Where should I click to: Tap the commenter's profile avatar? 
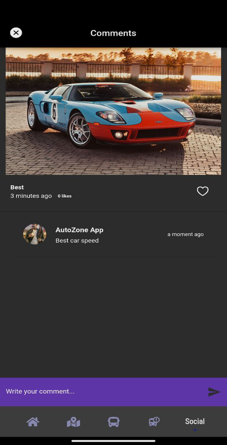click(35, 234)
